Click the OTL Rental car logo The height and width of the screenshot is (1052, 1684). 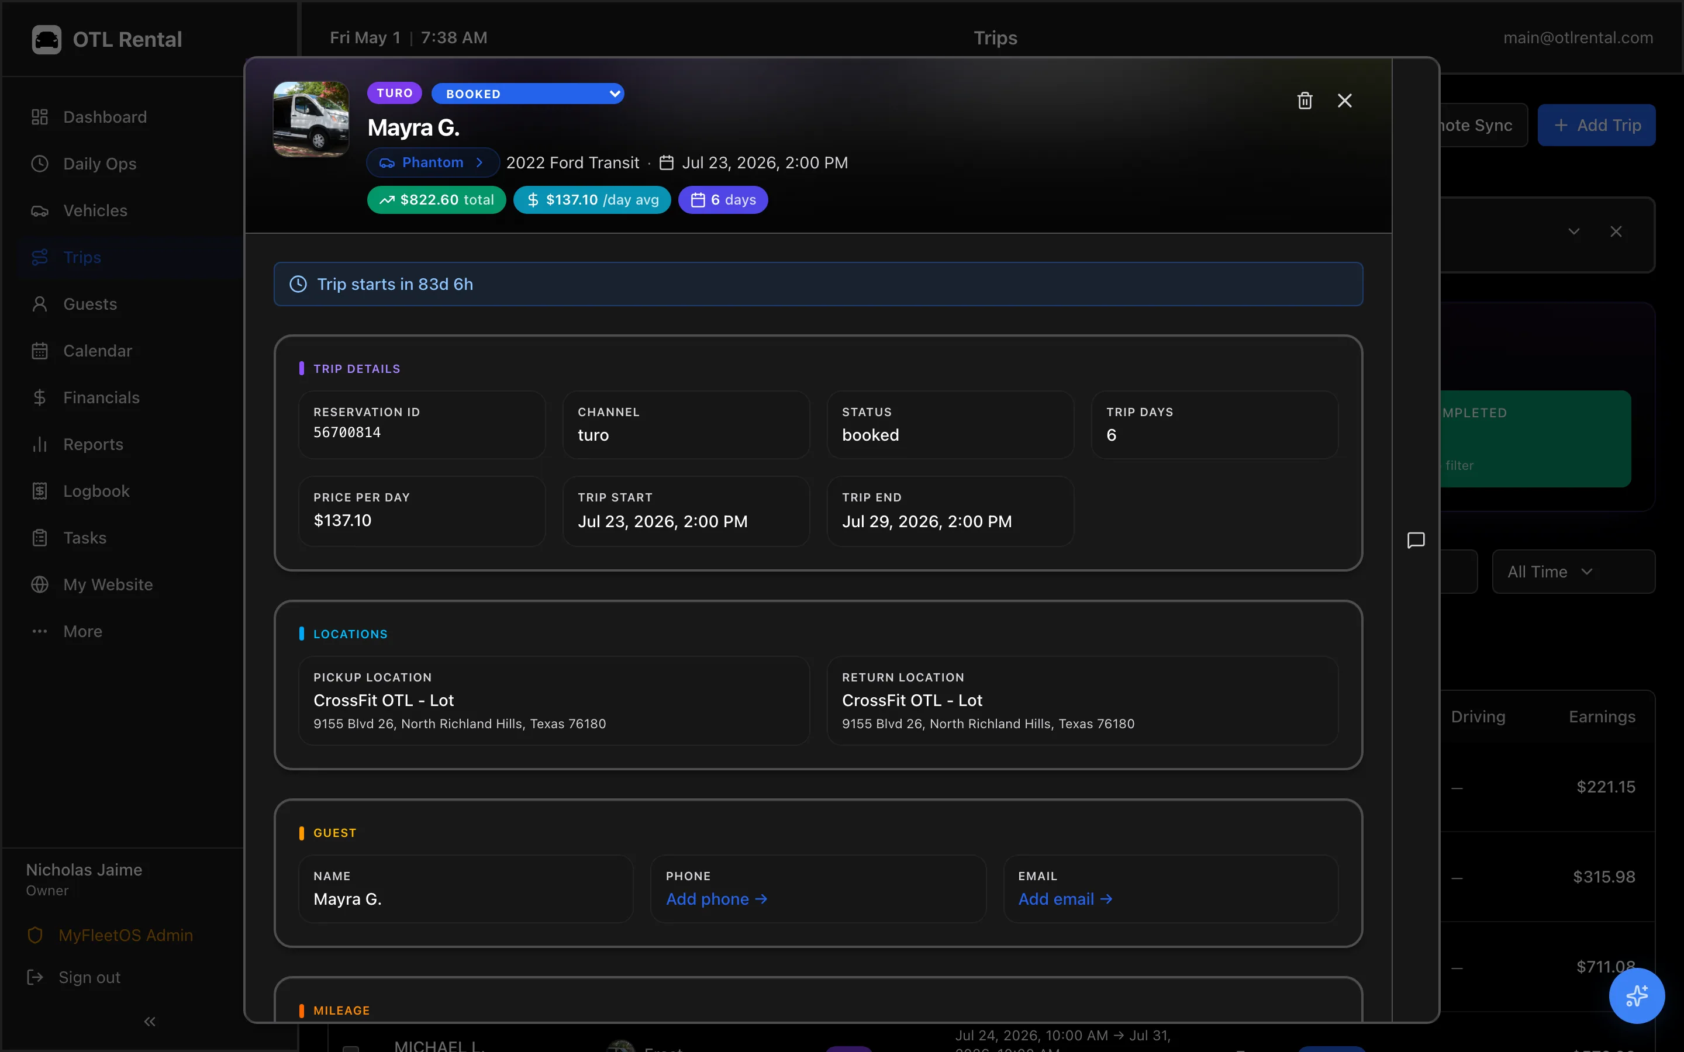point(47,40)
